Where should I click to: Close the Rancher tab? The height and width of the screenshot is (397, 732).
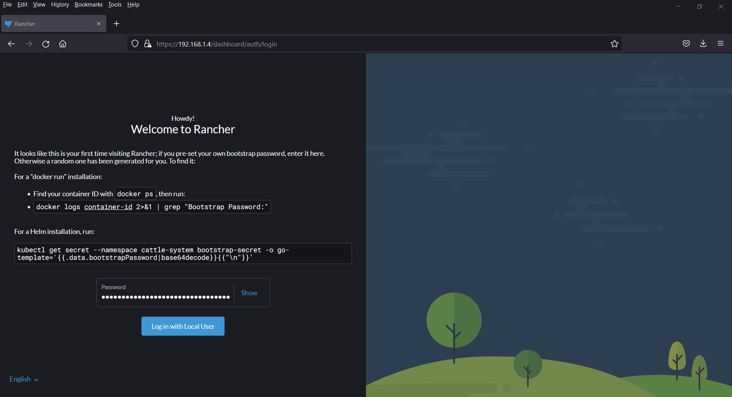point(99,24)
